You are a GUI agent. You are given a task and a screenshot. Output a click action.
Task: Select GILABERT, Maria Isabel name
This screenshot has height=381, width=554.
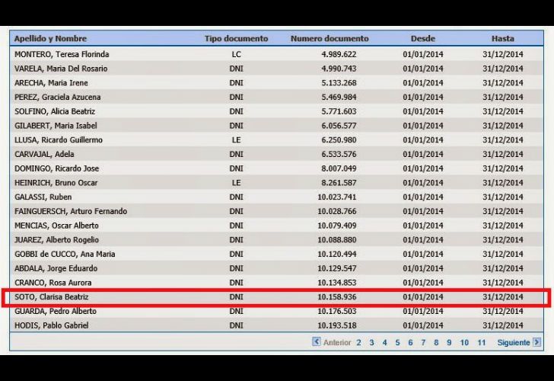click(56, 126)
